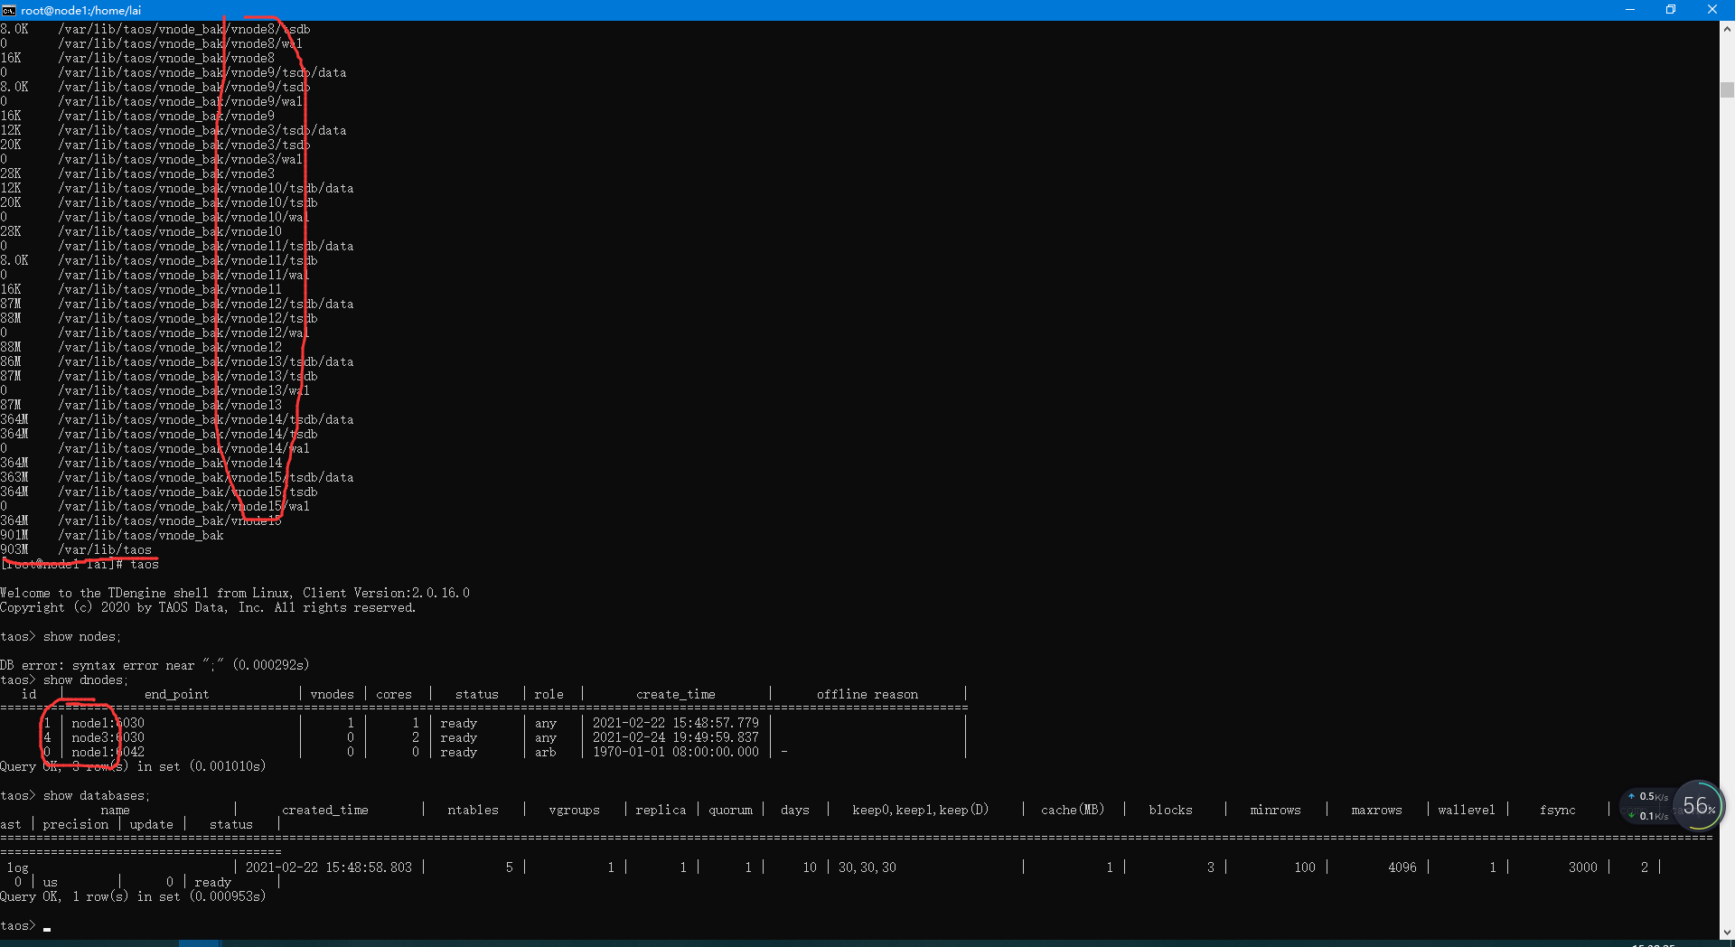Click the blue taskbar application icon

tap(200, 943)
